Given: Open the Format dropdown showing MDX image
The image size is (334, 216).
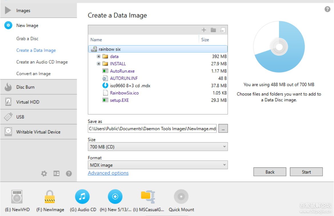Looking at the screenshot, I should [x=158, y=165].
